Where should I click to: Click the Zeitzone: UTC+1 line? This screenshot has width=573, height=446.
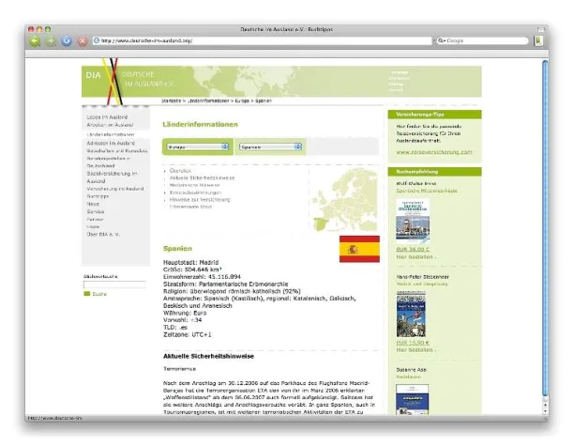point(188,334)
